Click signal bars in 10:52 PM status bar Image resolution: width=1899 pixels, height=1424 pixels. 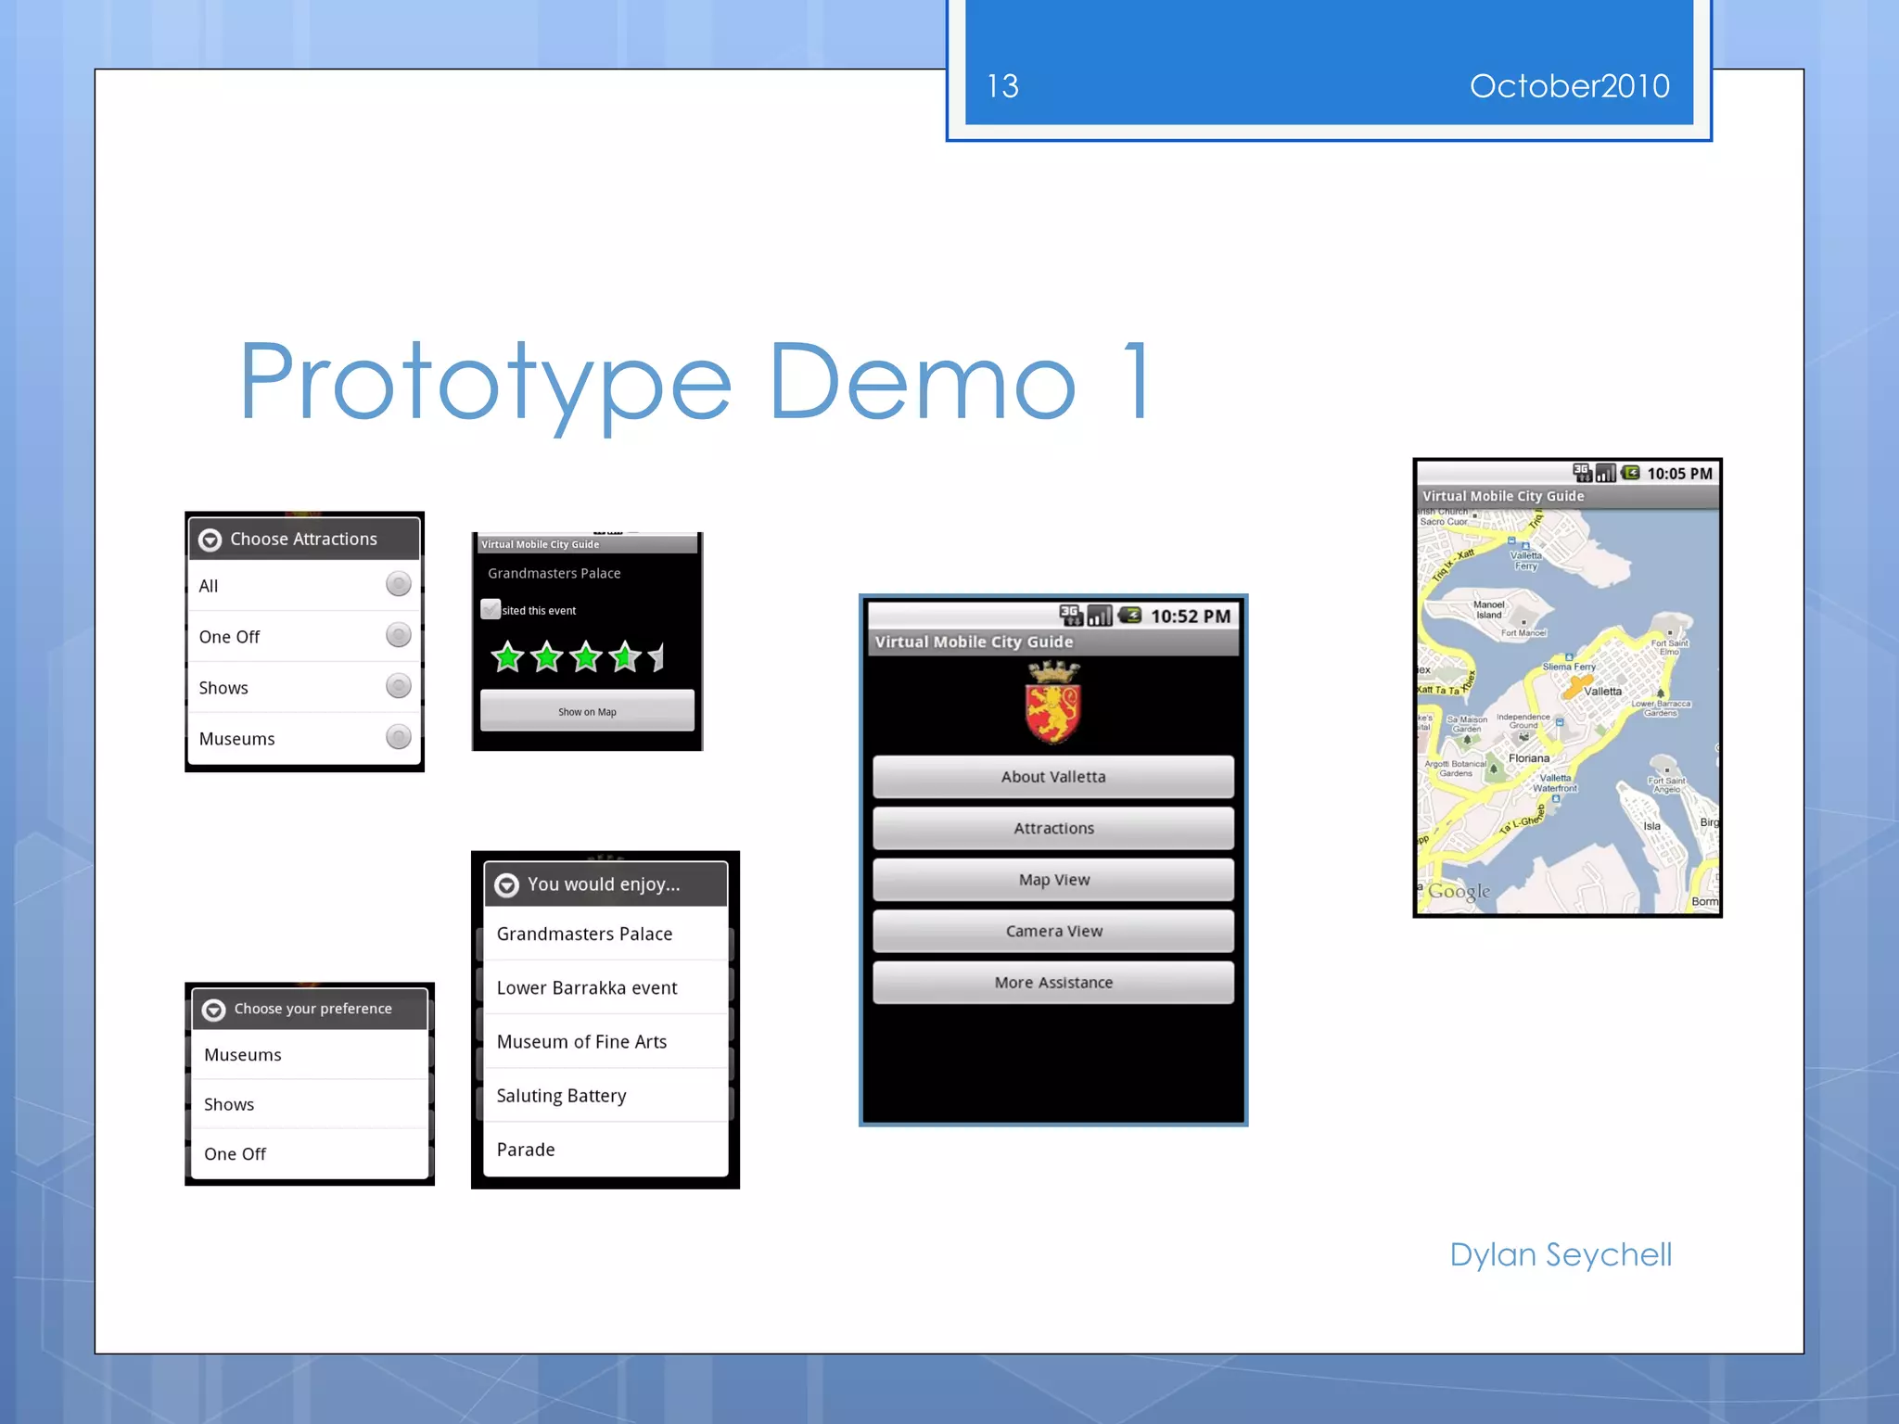click(1100, 616)
